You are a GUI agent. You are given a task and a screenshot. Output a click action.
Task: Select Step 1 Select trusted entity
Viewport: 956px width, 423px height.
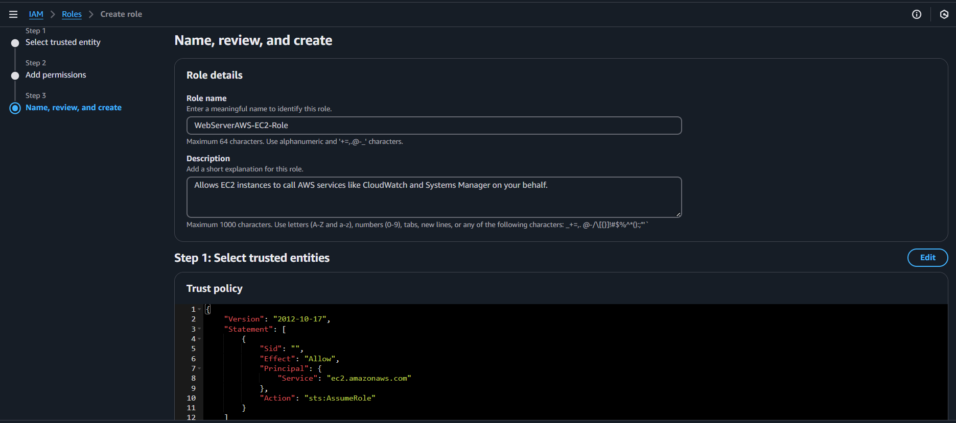pyautogui.click(x=63, y=42)
